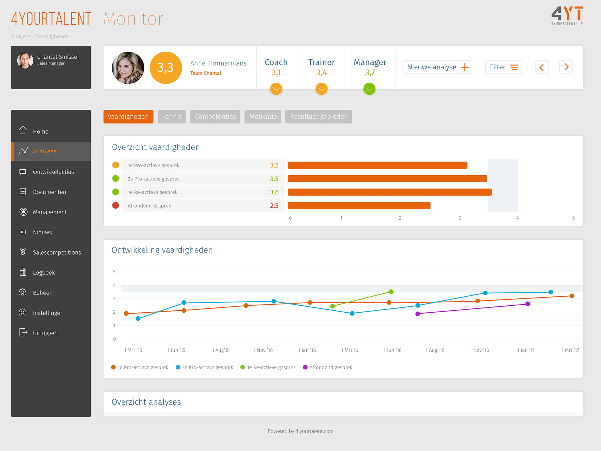Open the Filter button
The image size is (601, 451).
click(504, 67)
